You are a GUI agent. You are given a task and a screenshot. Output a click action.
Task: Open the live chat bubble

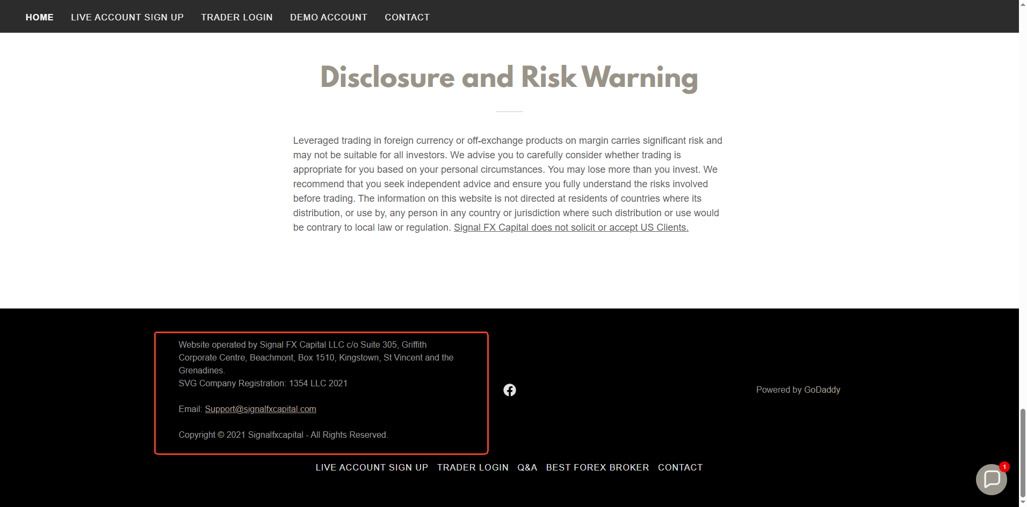click(991, 479)
